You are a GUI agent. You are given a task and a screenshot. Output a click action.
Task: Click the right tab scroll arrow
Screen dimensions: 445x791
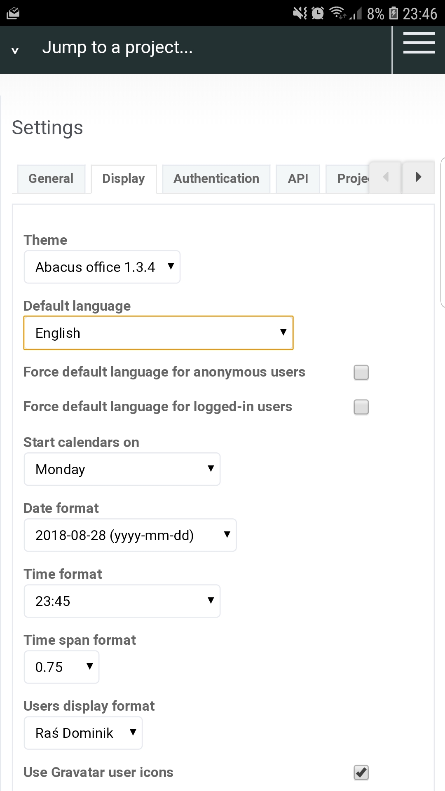[418, 177]
